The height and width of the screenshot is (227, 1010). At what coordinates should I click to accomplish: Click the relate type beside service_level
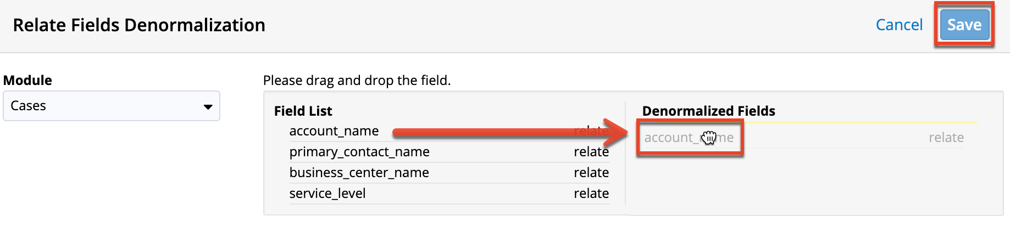pyautogui.click(x=591, y=194)
